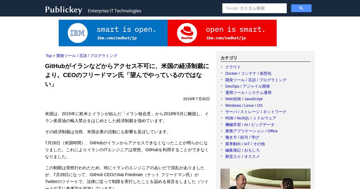Click 'Enterprise IT Technologies' tagline
Image resolution: width=360 pixels, height=189 pixels.
coord(115,11)
